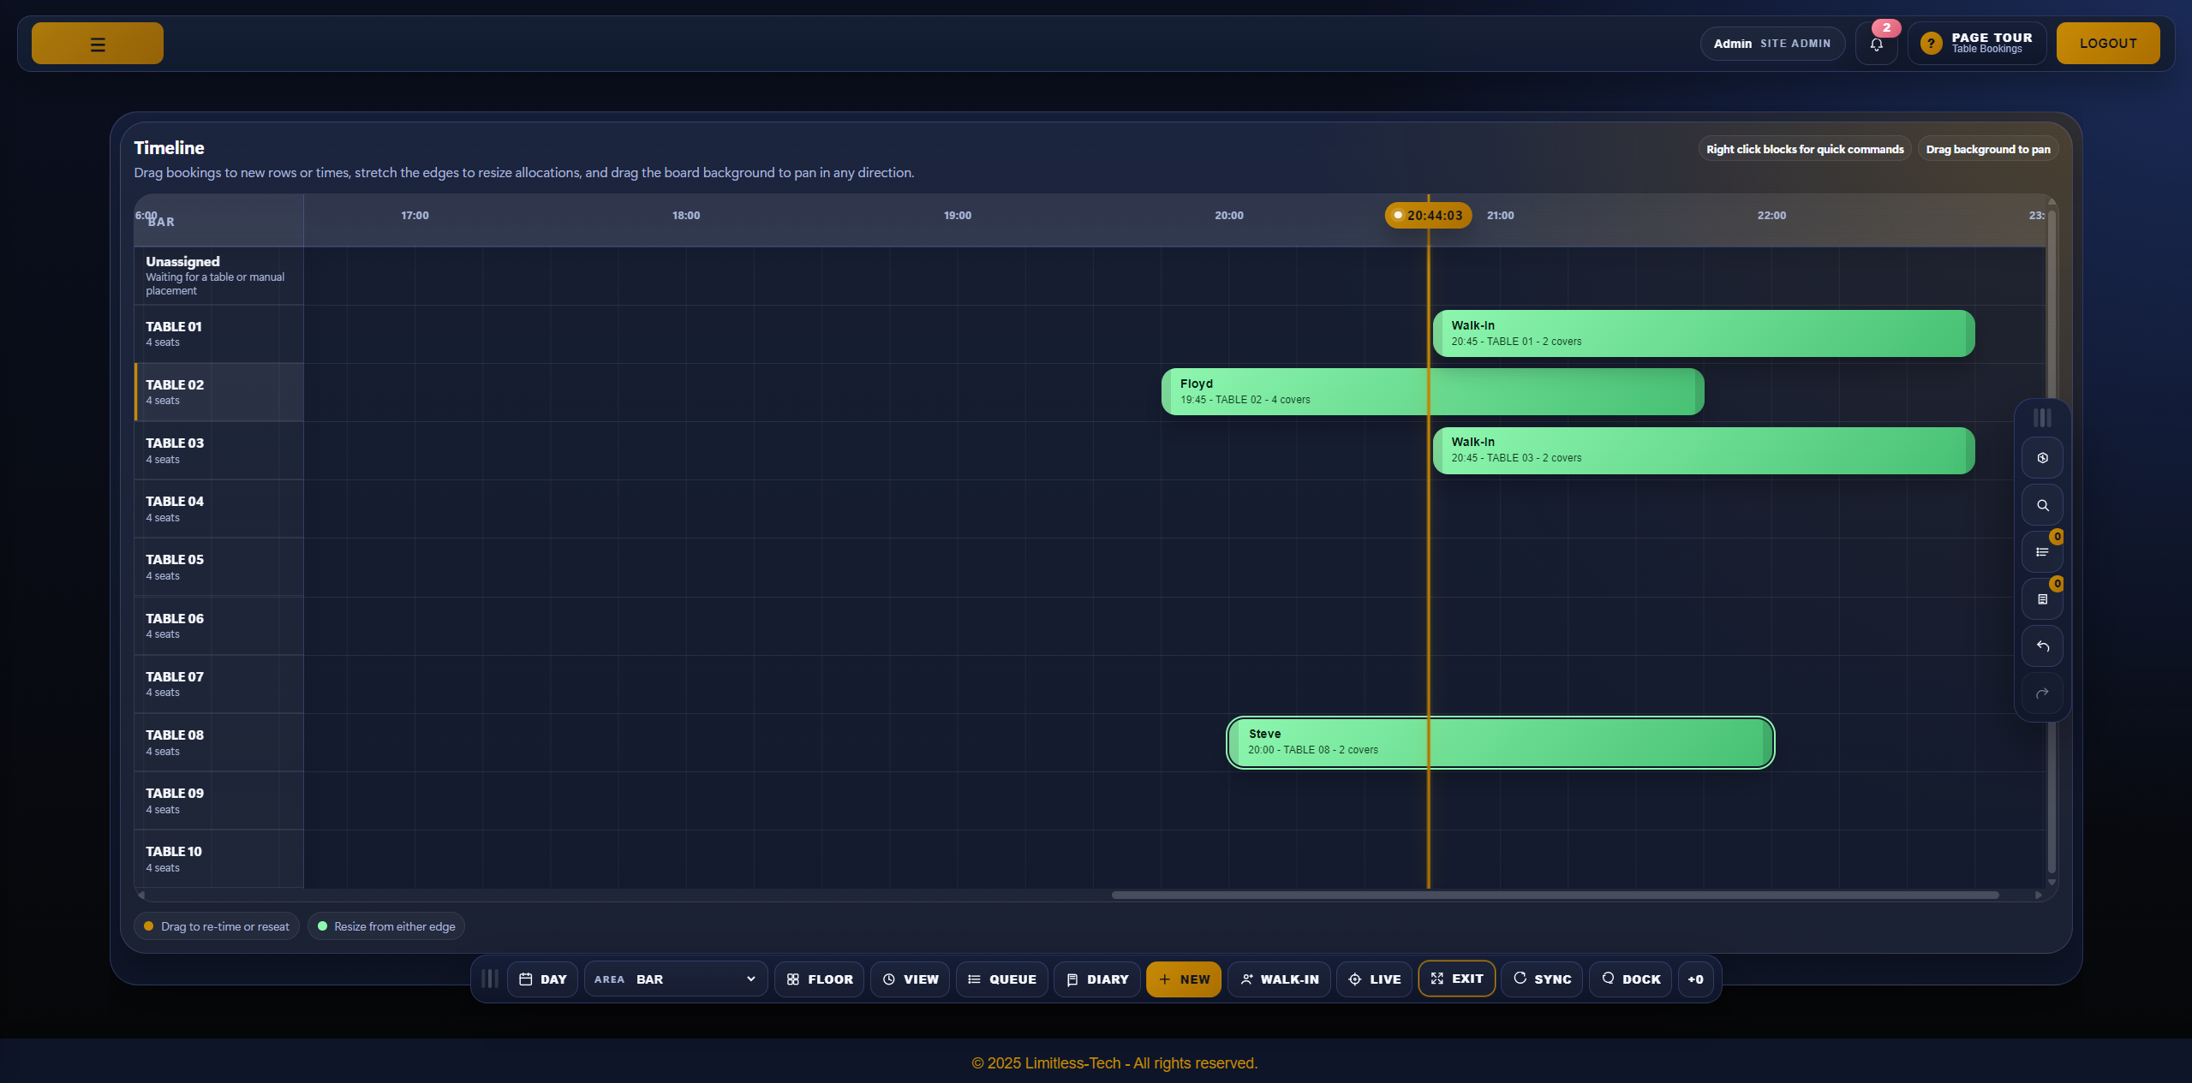
Task: Click the hexagon icon in side dock
Action: click(2042, 458)
